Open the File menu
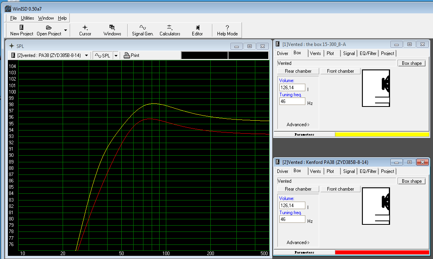 (x=13, y=18)
